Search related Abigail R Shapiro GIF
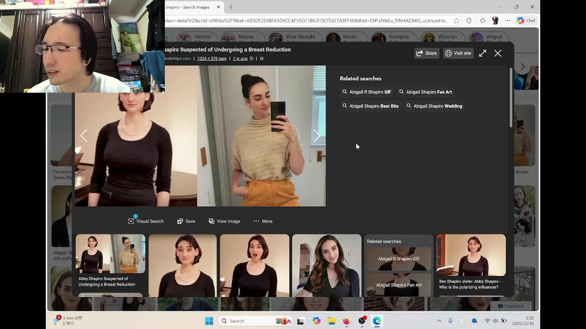Viewport: 586px width, 329px height. coord(367,92)
